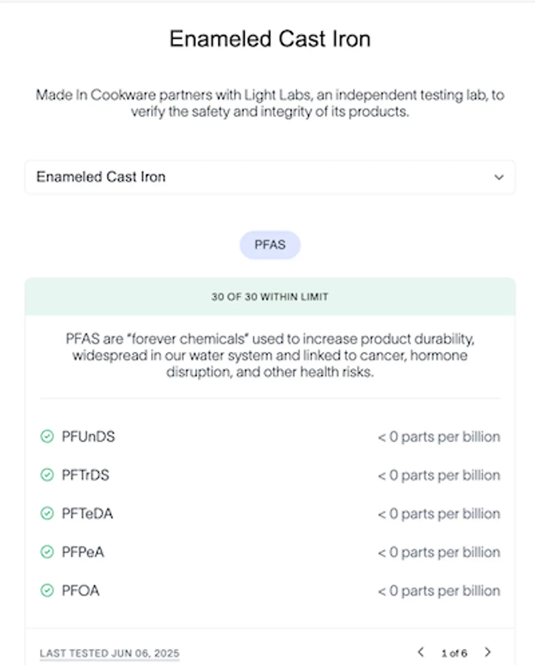Click the PFAS forever chemicals description text

click(270, 355)
